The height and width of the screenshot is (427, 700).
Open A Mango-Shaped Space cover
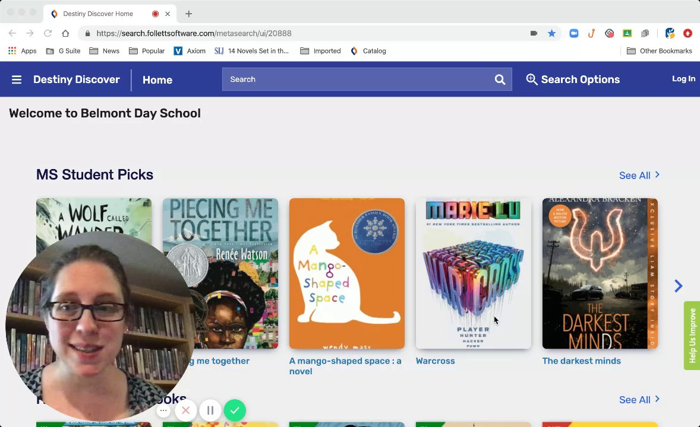coord(347,273)
